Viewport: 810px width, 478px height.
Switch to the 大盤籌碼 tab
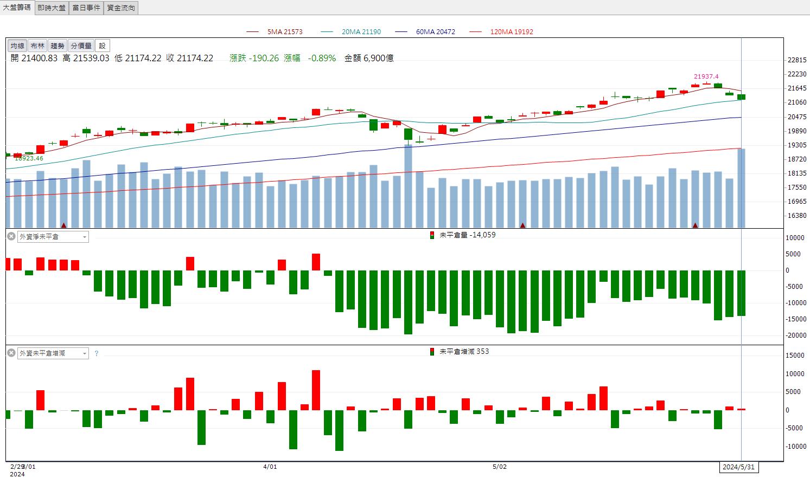click(17, 8)
